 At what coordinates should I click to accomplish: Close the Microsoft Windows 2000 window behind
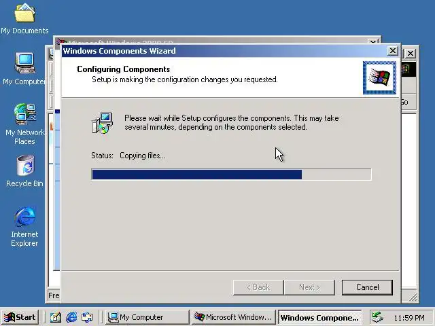tap(373, 42)
